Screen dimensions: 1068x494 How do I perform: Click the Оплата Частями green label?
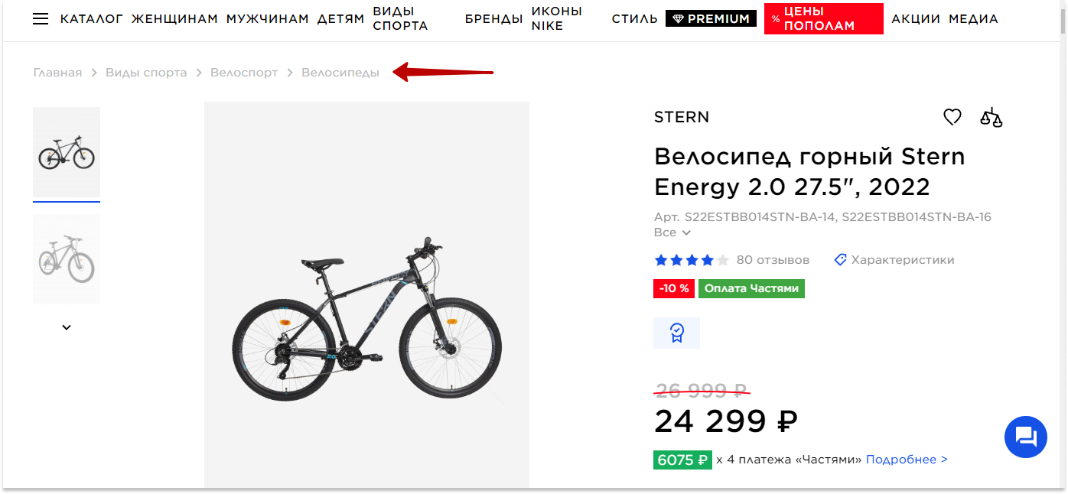(x=751, y=289)
